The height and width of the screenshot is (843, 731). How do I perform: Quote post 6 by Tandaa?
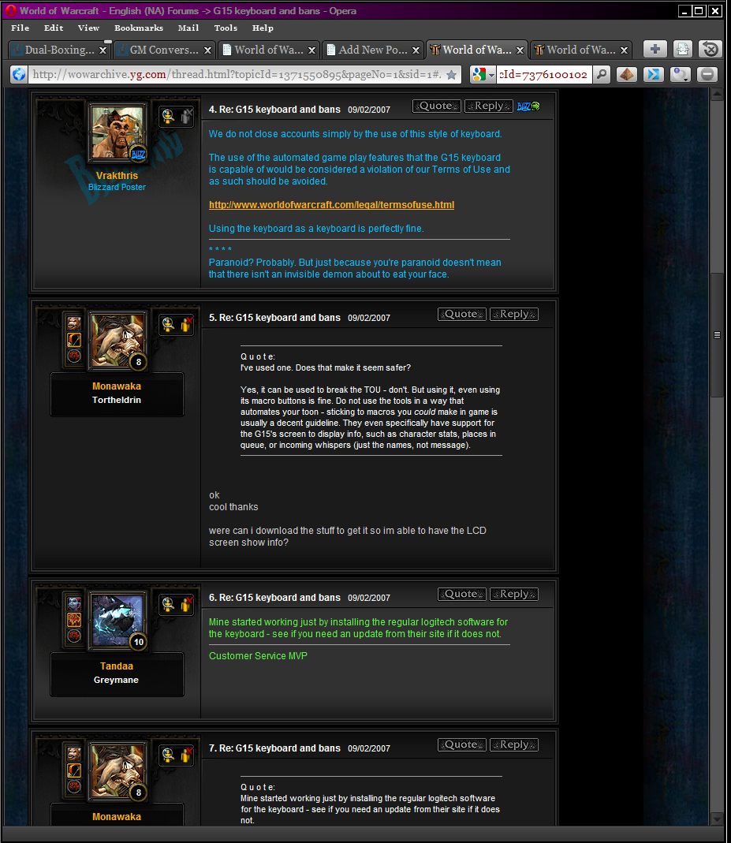462,594
